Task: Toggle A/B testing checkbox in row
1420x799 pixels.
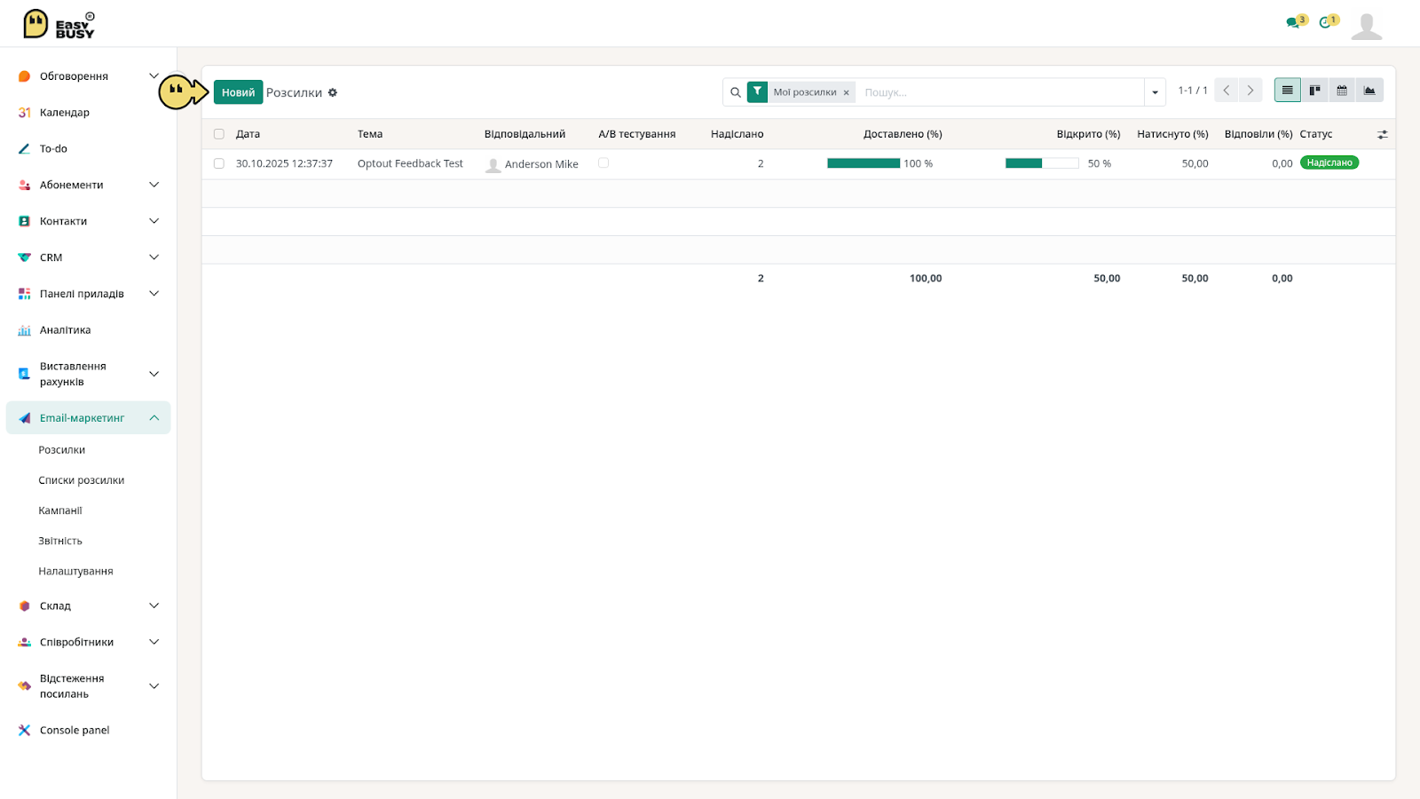Action: click(x=603, y=163)
